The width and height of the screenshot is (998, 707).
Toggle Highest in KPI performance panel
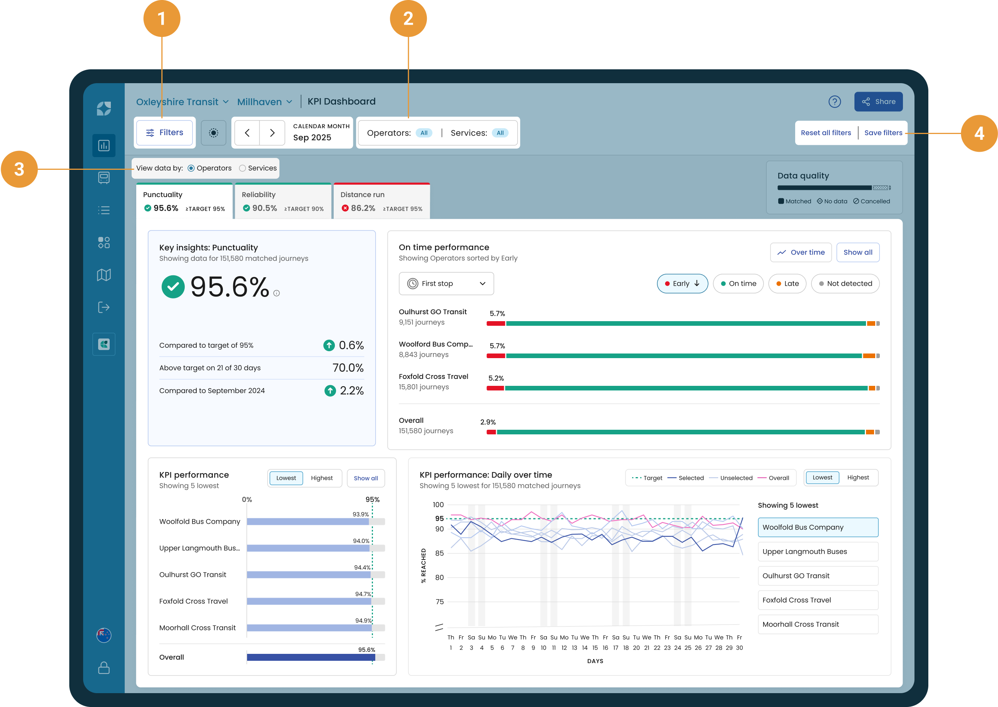[321, 477]
